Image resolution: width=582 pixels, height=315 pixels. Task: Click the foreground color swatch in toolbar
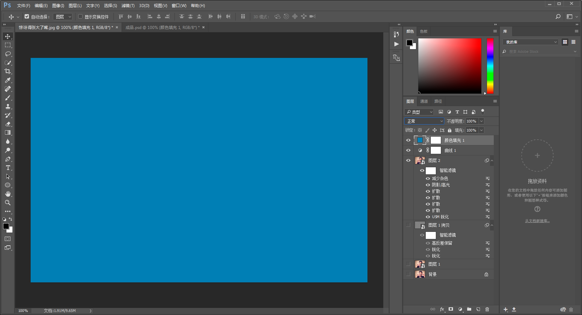point(6,226)
